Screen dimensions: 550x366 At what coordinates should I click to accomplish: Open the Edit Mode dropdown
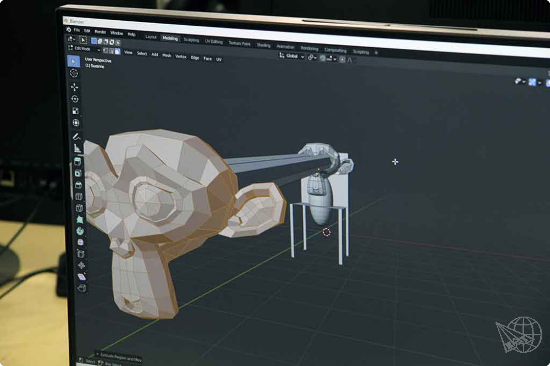pyautogui.click(x=84, y=49)
